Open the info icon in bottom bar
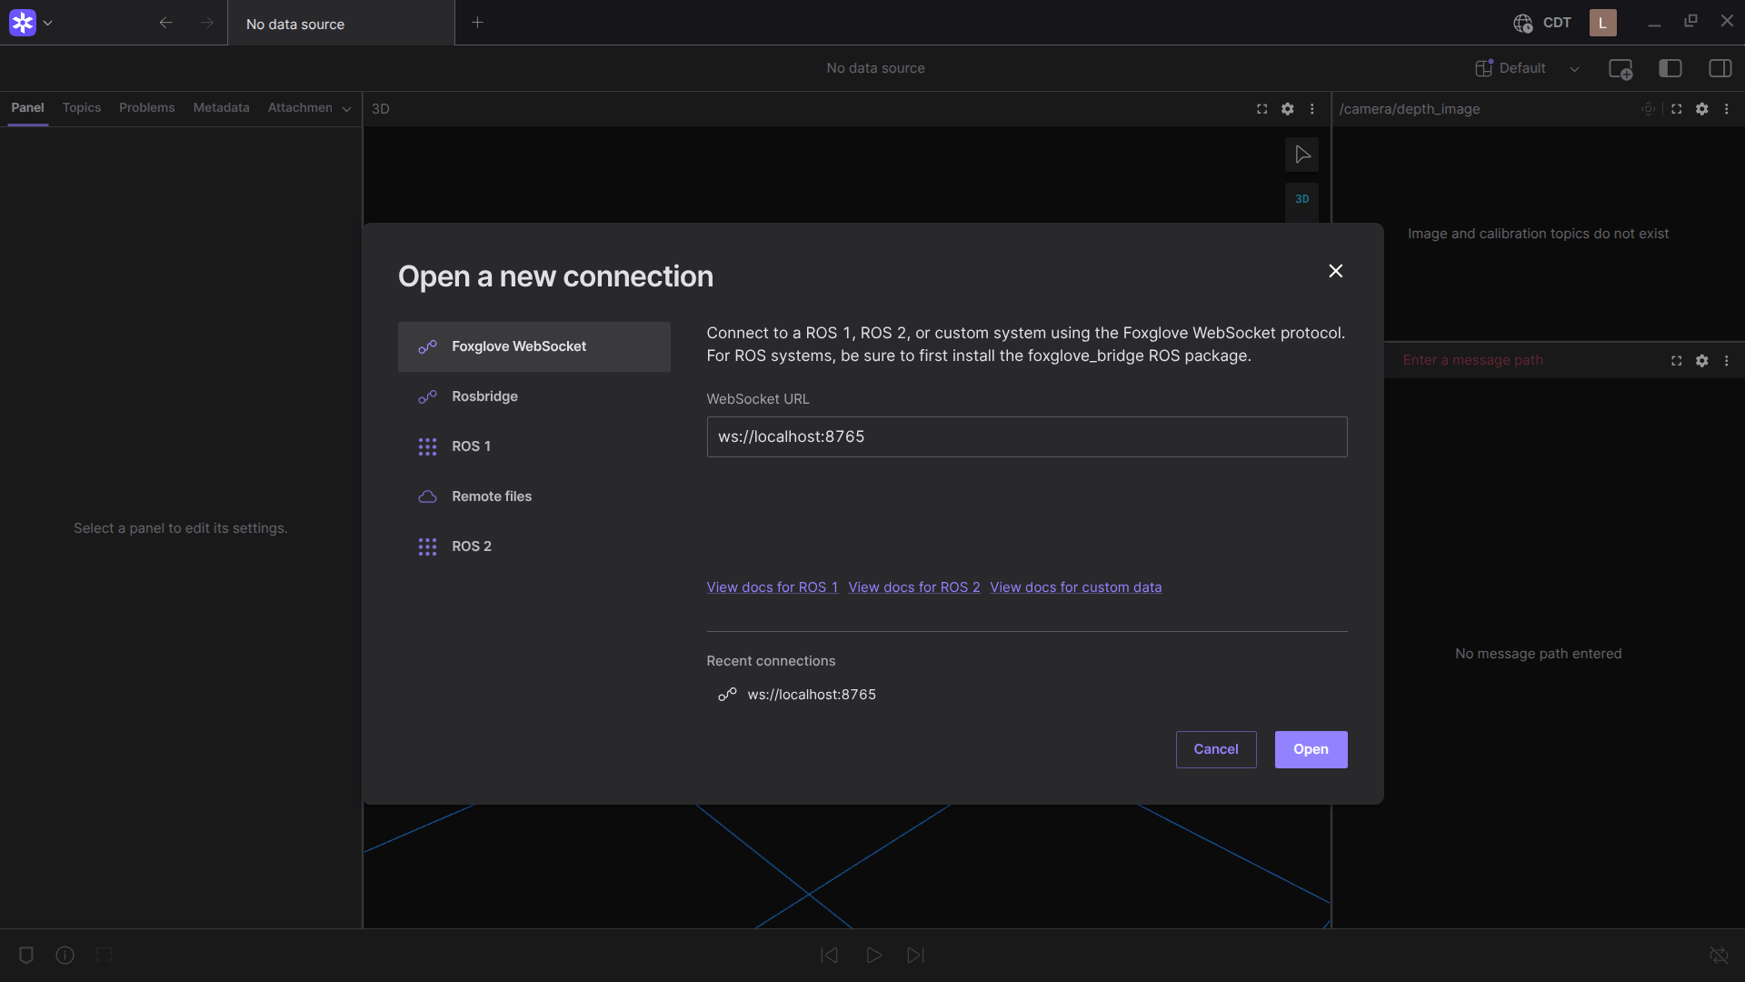Screen dimensions: 1745x982 (65, 955)
